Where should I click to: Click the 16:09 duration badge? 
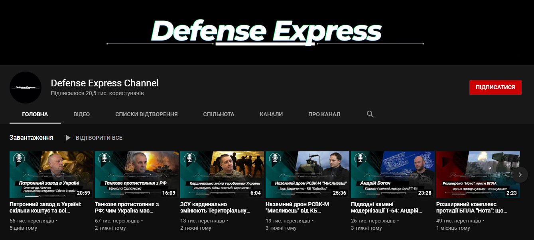point(169,193)
